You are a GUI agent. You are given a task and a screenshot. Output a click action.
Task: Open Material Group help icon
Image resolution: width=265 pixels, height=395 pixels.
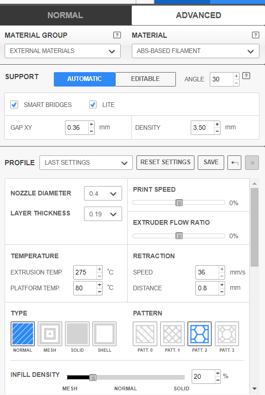click(x=117, y=35)
